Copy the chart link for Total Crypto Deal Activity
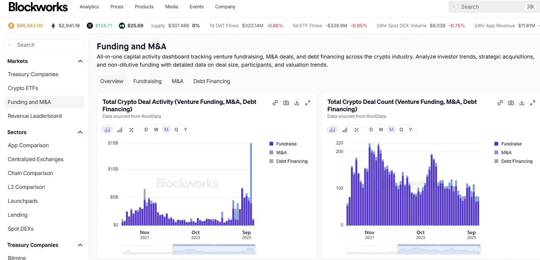 (x=275, y=103)
